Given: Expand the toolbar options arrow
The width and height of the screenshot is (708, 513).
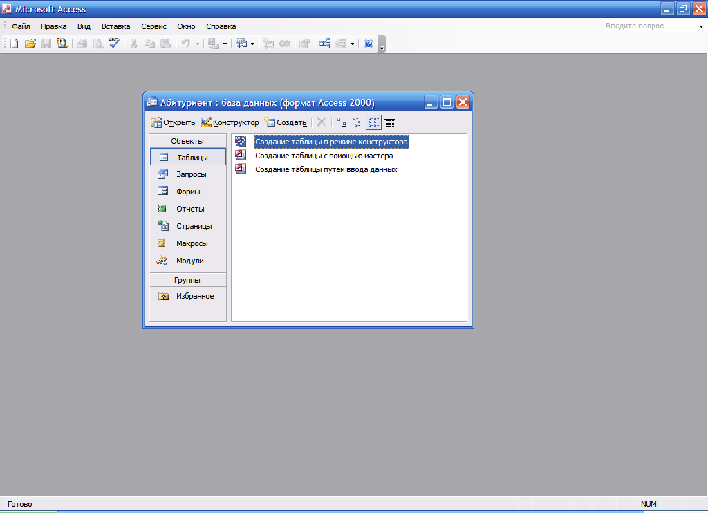Looking at the screenshot, I should click(382, 44).
